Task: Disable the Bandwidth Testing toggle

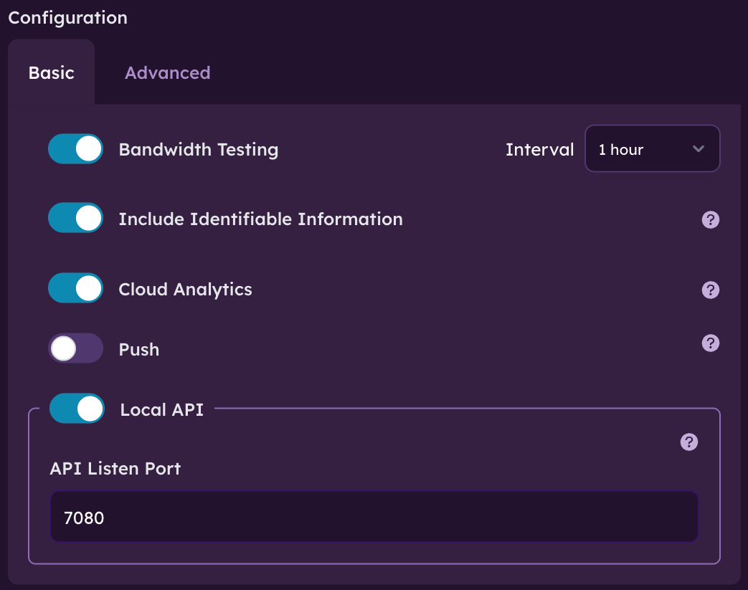Action: [75, 149]
